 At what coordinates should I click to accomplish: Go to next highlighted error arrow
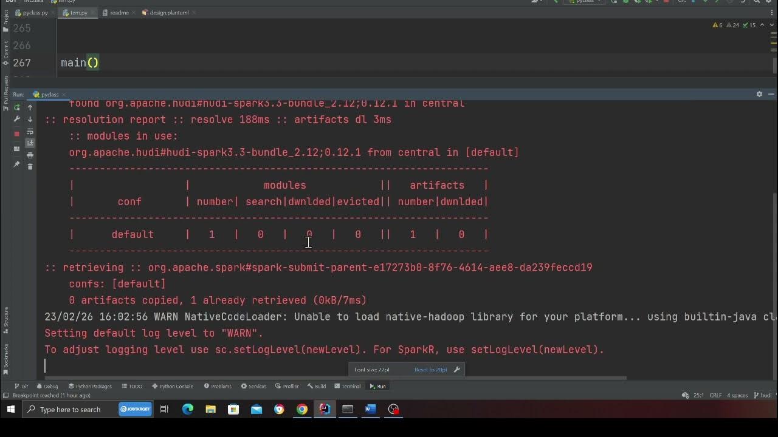[771, 25]
